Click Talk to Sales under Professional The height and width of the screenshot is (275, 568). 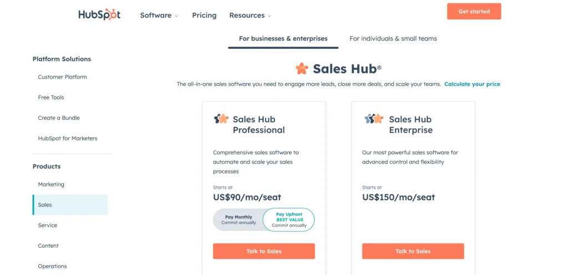(264, 251)
